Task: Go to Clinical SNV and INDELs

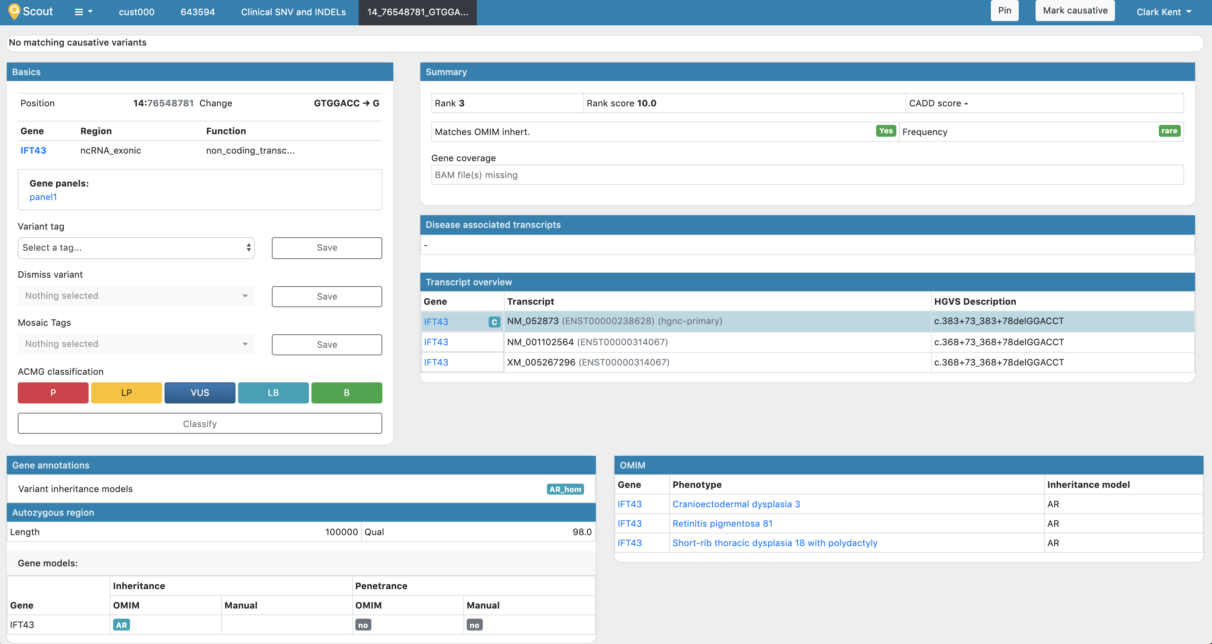Action: pos(293,12)
